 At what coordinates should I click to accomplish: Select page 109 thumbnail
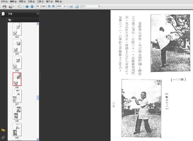point(17,130)
